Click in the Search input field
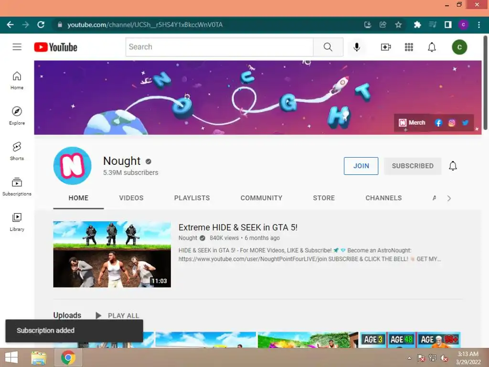The height and width of the screenshot is (367, 489). (219, 47)
